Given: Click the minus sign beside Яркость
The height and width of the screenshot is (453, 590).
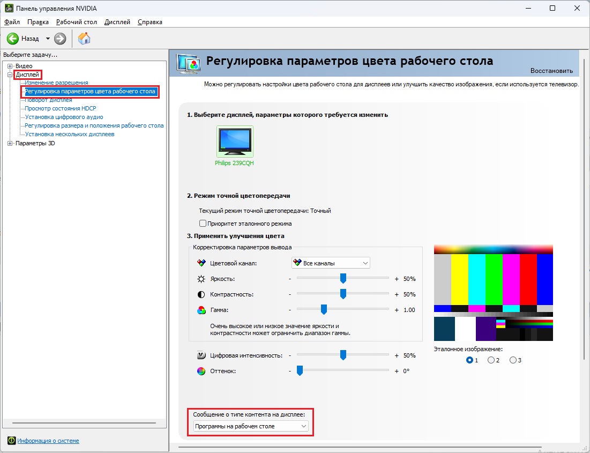Looking at the screenshot, I should pyautogui.click(x=290, y=279).
